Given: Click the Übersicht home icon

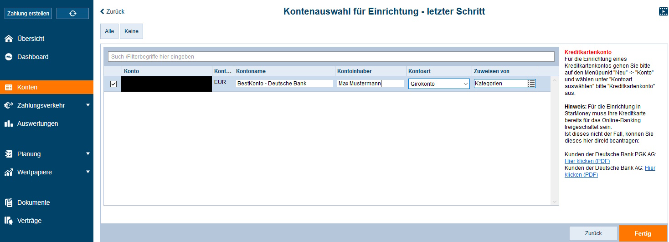Looking at the screenshot, I should point(9,39).
